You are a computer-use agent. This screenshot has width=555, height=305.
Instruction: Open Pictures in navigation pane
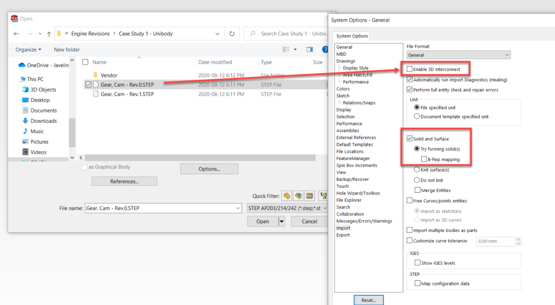[x=35, y=142]
